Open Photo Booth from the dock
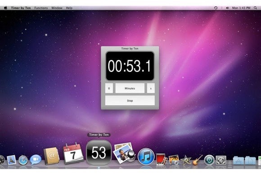 pyautogui.click(x=161, y=160)
